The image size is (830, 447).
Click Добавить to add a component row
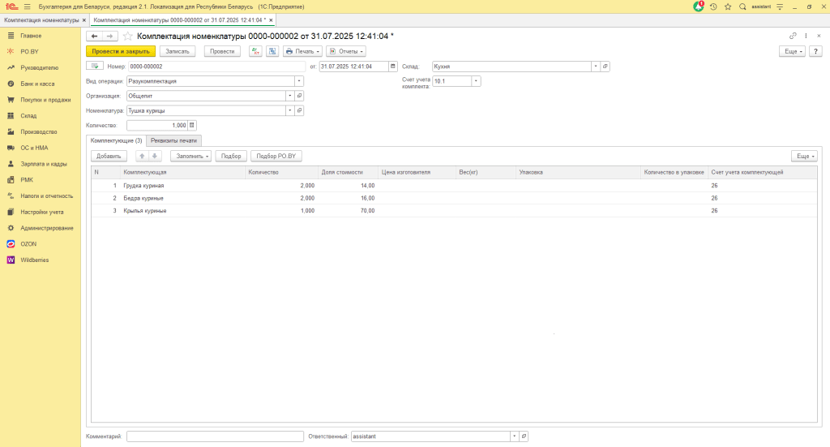[109, 157]
